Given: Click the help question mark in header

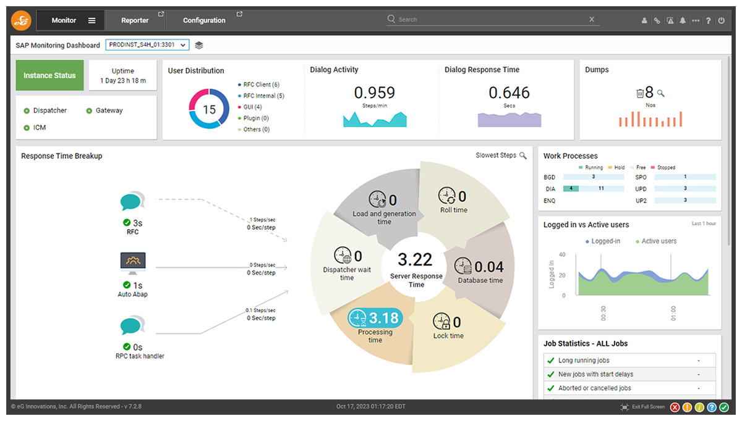Looking at the screenshot, I should (x=709, y=20).
